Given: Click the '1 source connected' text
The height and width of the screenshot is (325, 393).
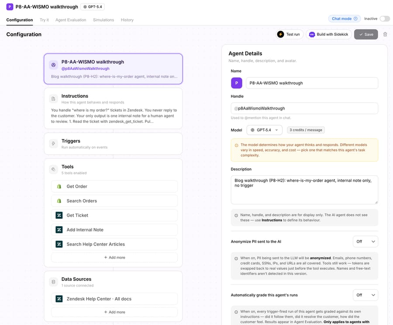Looking at the screenshot, I should [77, 285].
